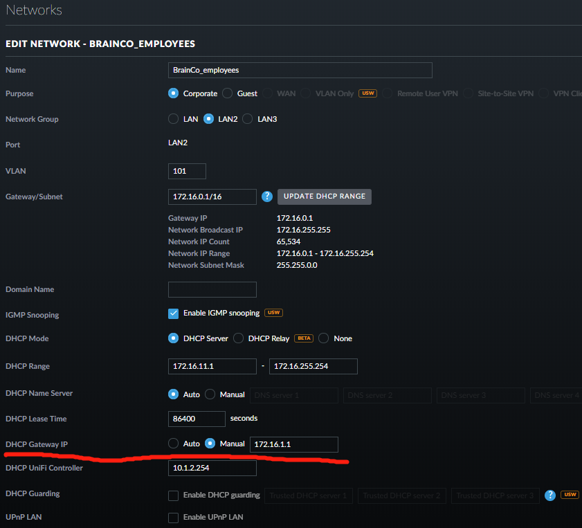The image size is (582, 528).
Task: Click the network Name text field
Action: [x=300, y=70]
